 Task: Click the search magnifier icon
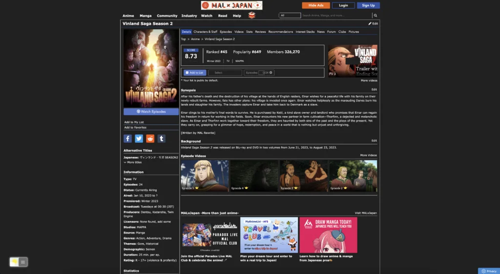coord(375,15)
